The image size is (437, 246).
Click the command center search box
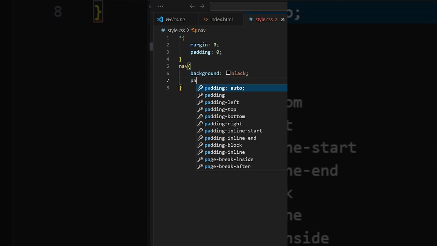pos(249,6)
